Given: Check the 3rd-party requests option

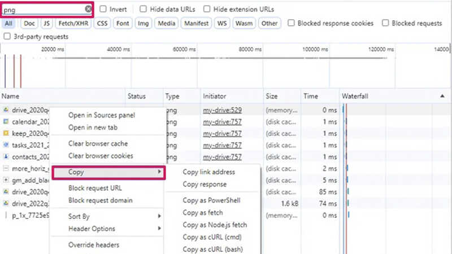Looking at the screenshot, I should tap(7, 36).
